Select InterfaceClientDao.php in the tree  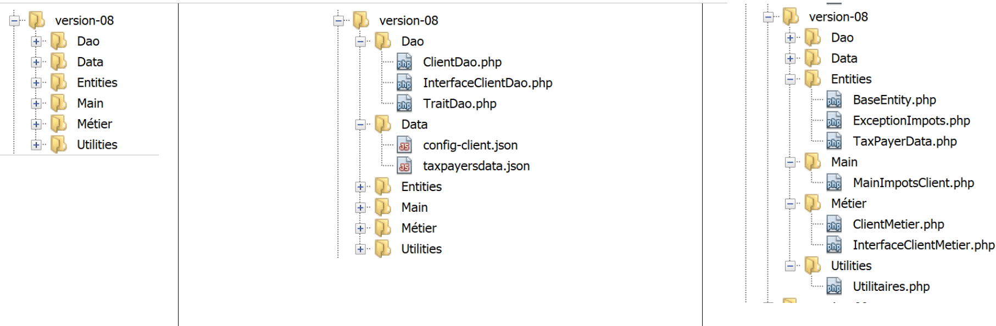pyautogui.click(x=487, y=83)
